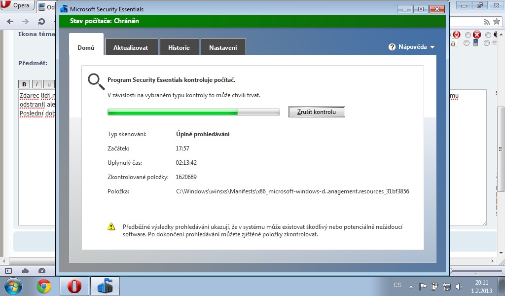The width and height of the screenshot is (505, 296).
Task: Select radio button left of phone icon
Action: 467,43
